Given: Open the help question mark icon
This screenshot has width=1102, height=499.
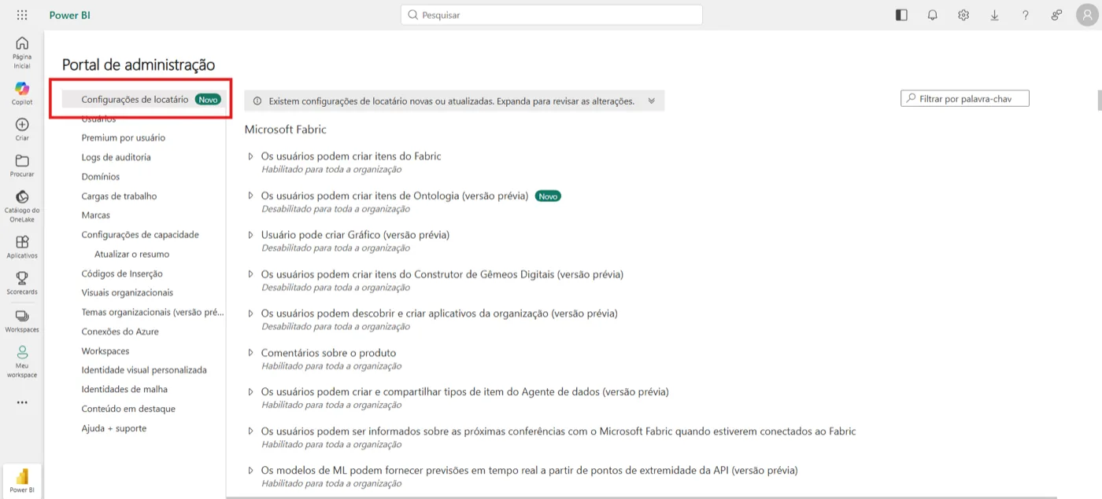Looking at the screenshot, I should [1026, 15].
